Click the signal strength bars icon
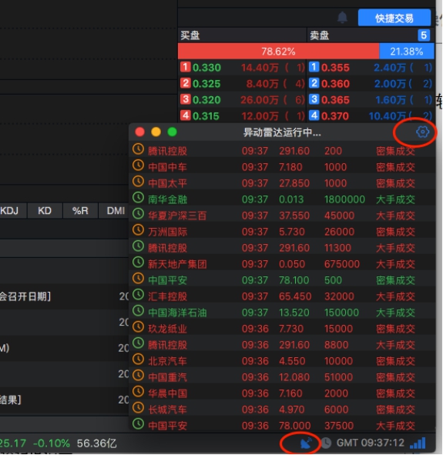Image resolution: width=443 pixels, height=455 pixels. tap(418, 443)
